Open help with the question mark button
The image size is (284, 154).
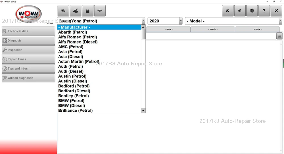click(264, 11)
